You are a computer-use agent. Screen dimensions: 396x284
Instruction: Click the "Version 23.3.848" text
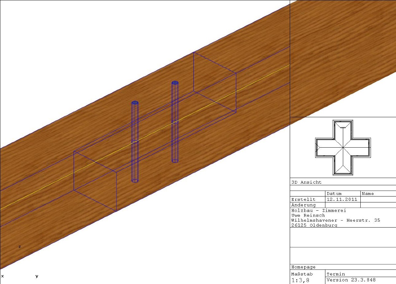[x=351, y=280]
